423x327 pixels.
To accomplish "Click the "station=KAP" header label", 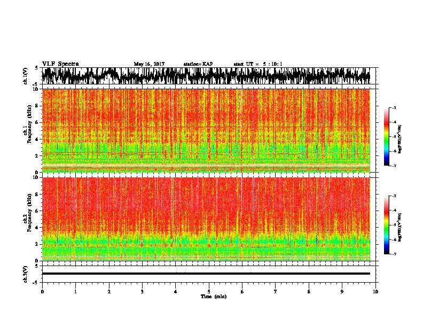I will coord(198,64).
